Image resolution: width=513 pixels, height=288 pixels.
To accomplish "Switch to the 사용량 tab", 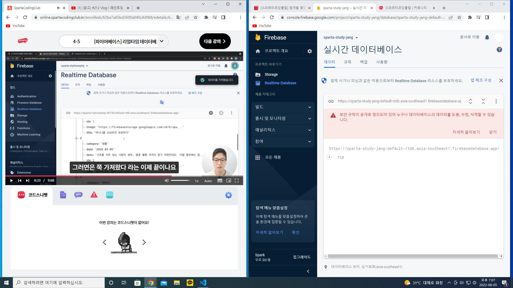I will tap(382, 62).
